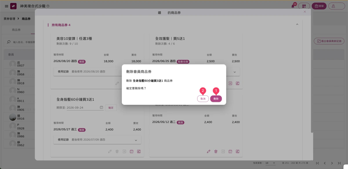348x169 pixels.
Task: Click the salon logo icon
Action: [x=13, y=6]
